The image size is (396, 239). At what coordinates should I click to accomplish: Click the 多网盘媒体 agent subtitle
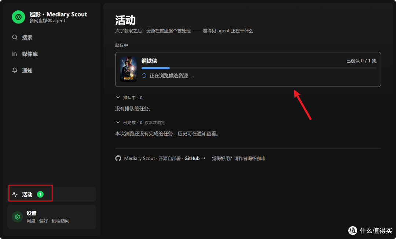pyautogui.click(x=47, y=21)
